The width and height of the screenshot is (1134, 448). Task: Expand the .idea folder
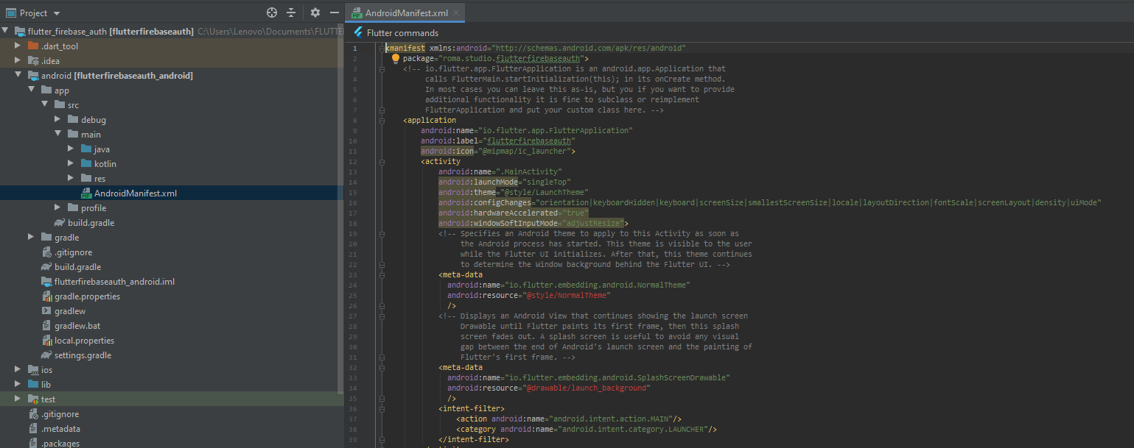pyautogui.click(x=18, y=61)
